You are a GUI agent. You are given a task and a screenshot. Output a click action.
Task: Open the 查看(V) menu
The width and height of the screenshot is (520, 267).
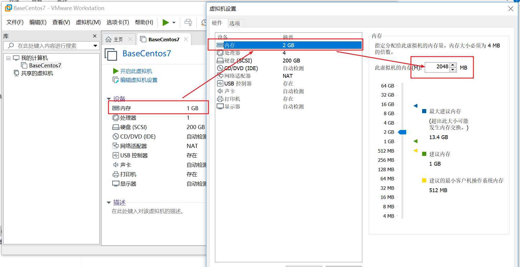61,22
